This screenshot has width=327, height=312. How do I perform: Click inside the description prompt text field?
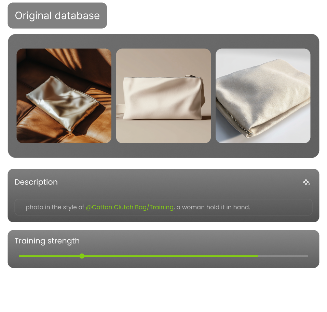tap(163, 207)
